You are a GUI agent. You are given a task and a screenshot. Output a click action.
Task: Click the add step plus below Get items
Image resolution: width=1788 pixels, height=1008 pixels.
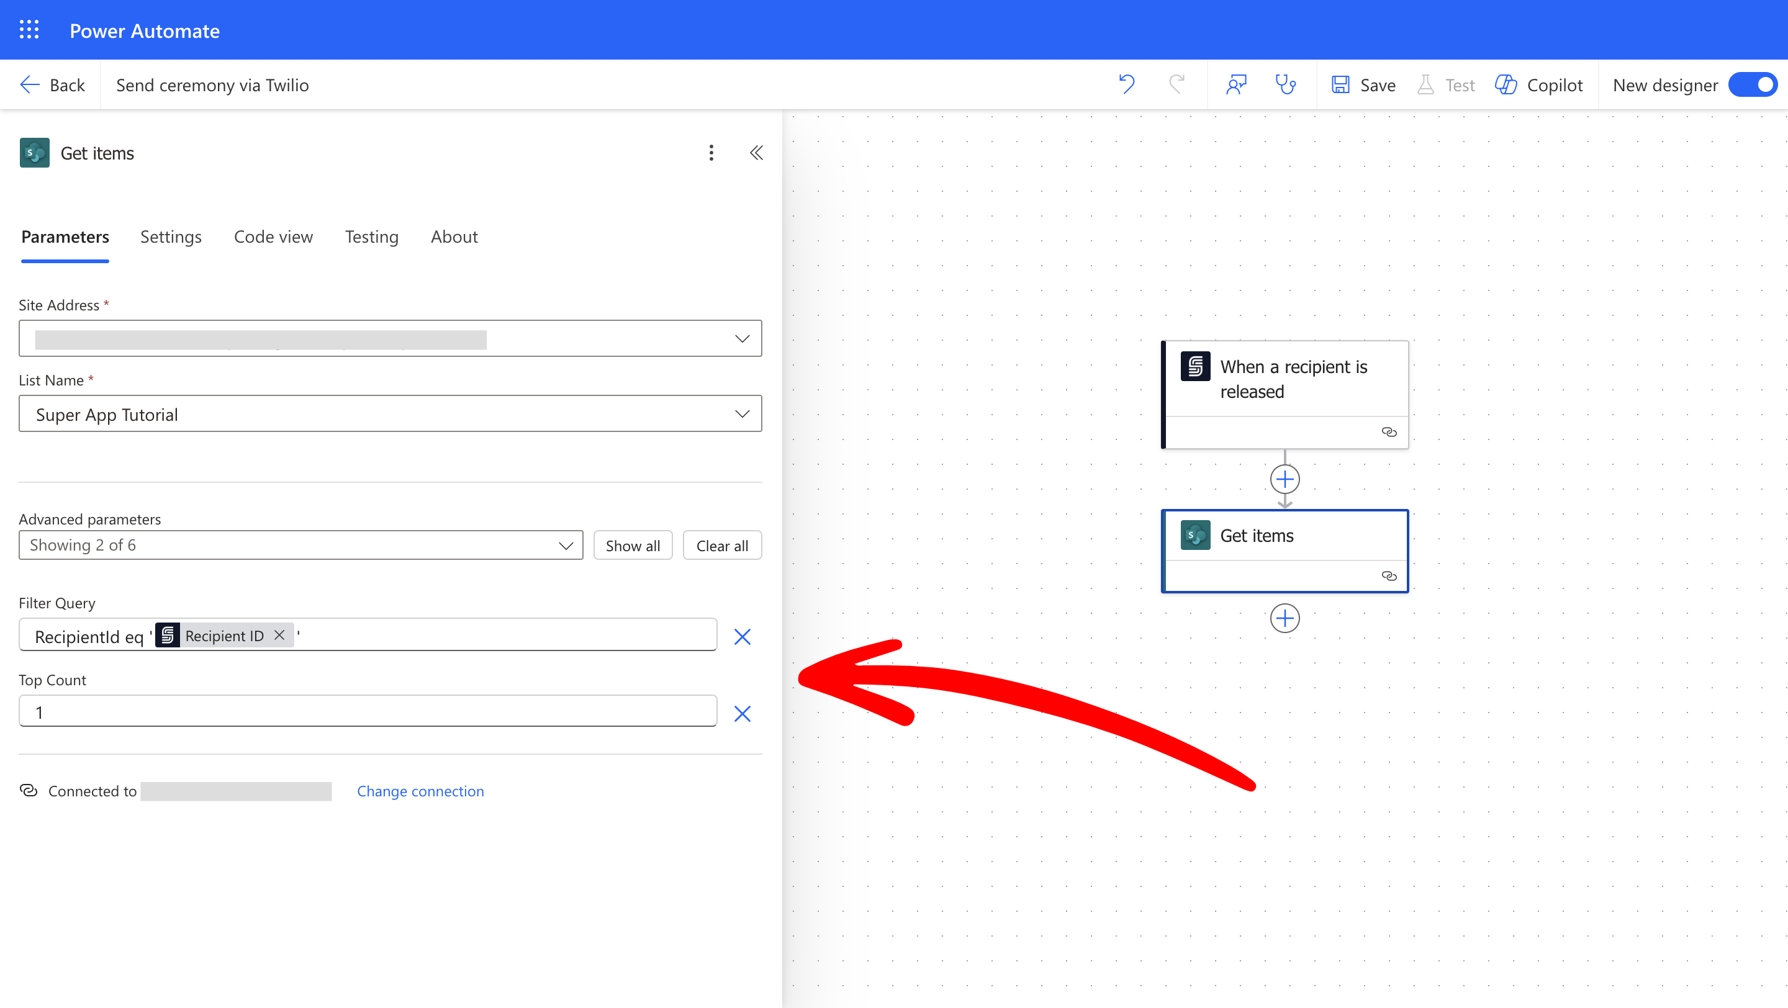coord(1285,618)
